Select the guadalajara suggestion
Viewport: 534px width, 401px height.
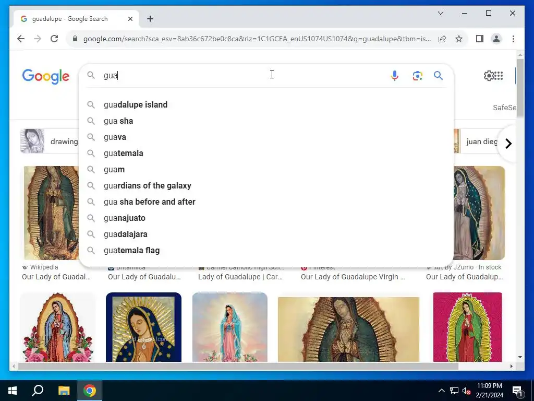[x=266, y=234]
